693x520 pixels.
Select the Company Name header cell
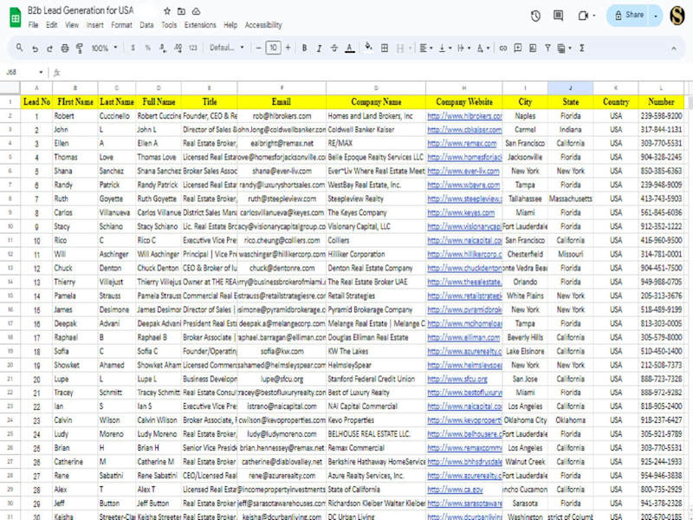[376, 101]
